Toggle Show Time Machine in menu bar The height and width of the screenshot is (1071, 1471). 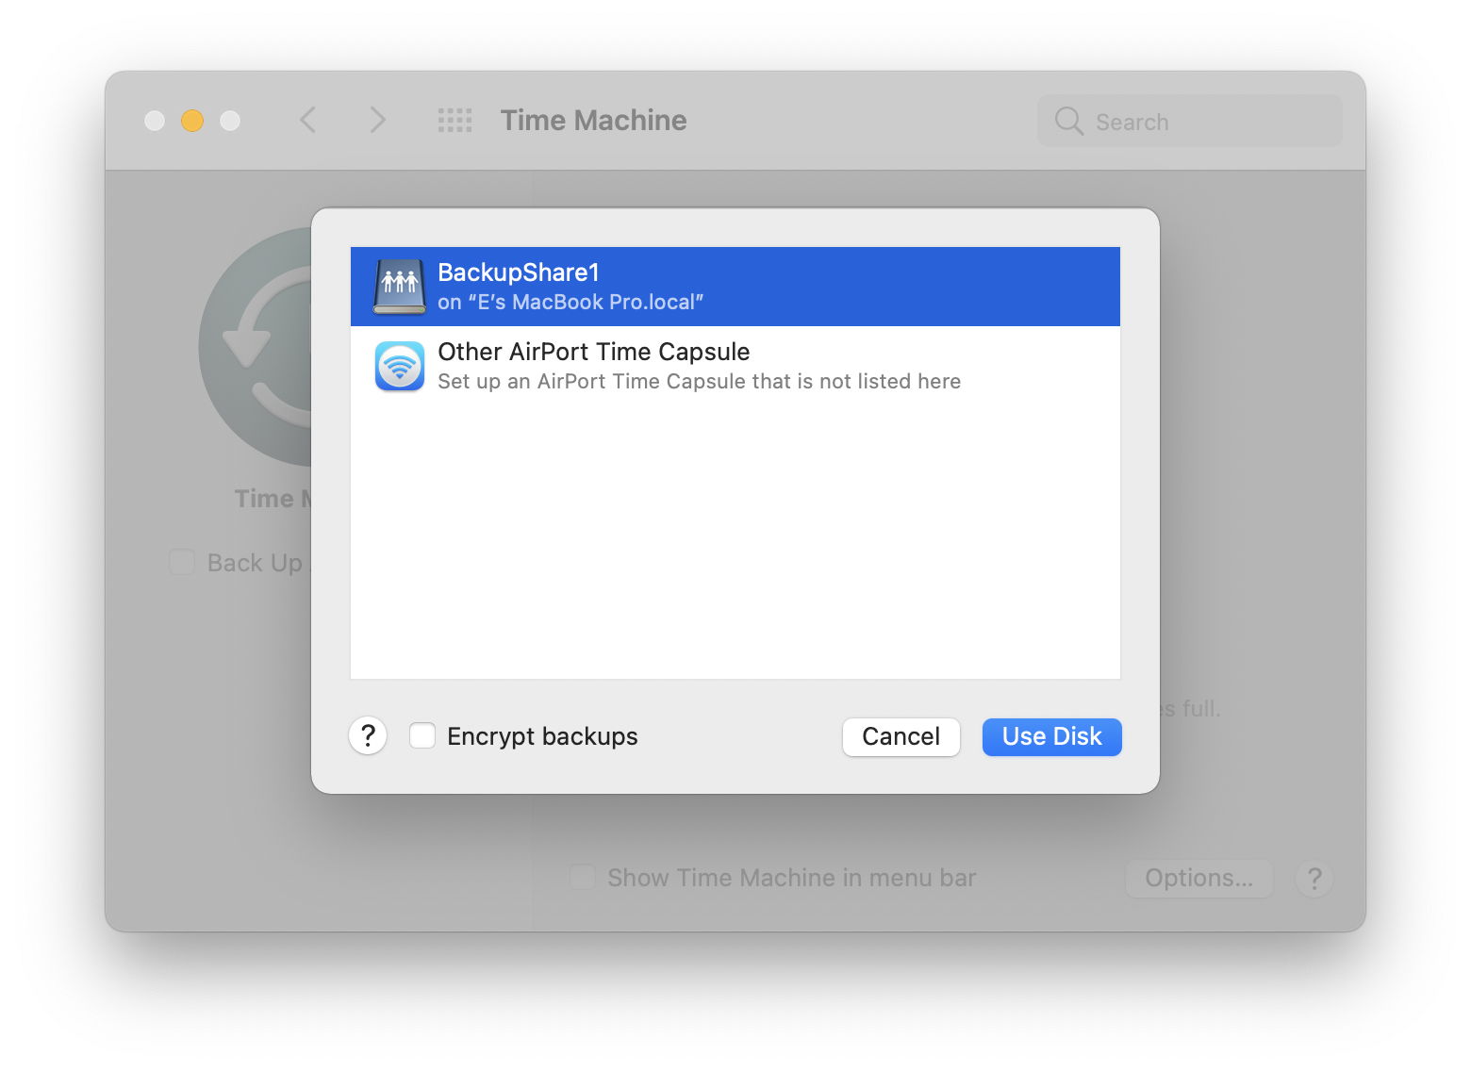[583, 878]
